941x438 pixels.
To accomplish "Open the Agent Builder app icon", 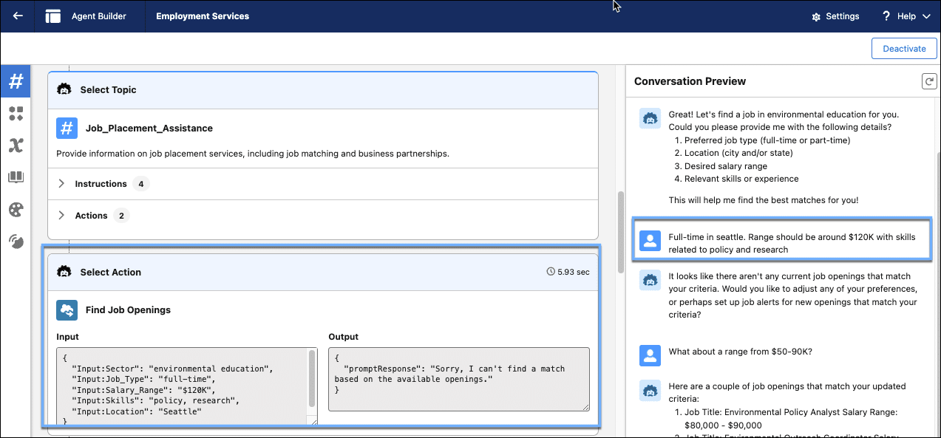I will (52, 16).
